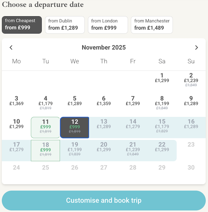Select November 21 at £1,239
The height and width of the screenshot is (212, 208).
point(133,150)
